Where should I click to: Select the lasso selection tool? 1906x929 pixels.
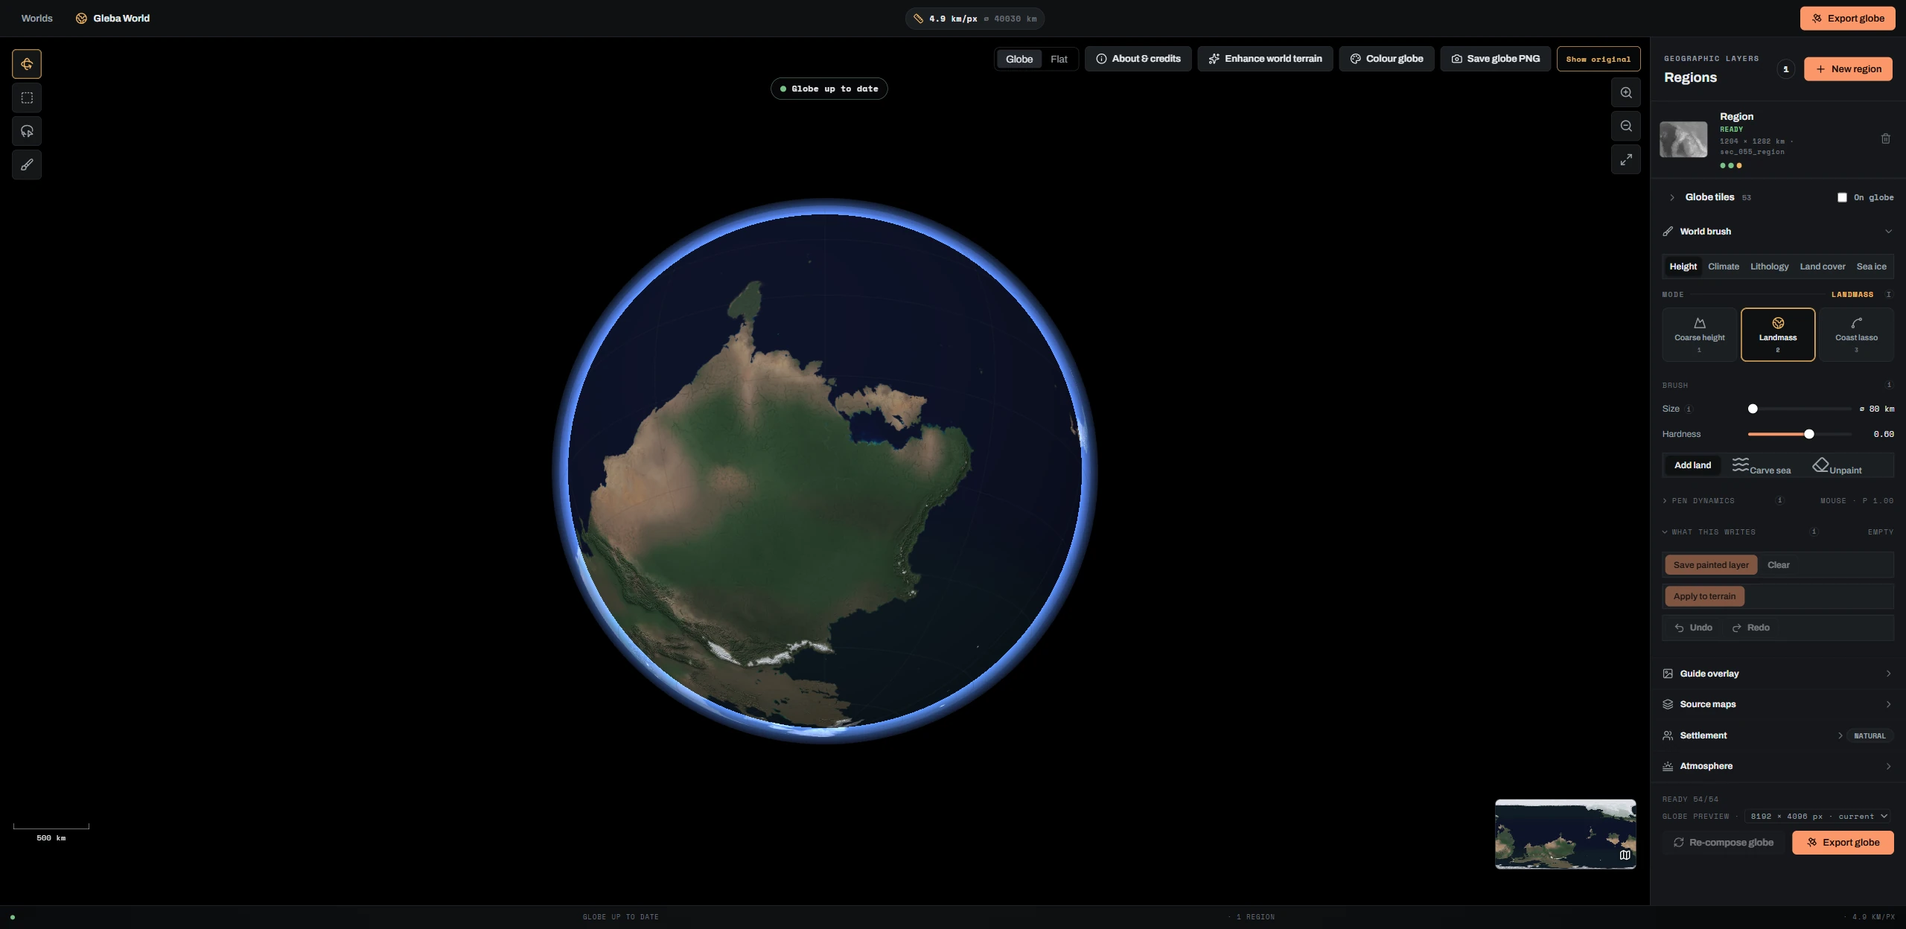coord(27,131)
